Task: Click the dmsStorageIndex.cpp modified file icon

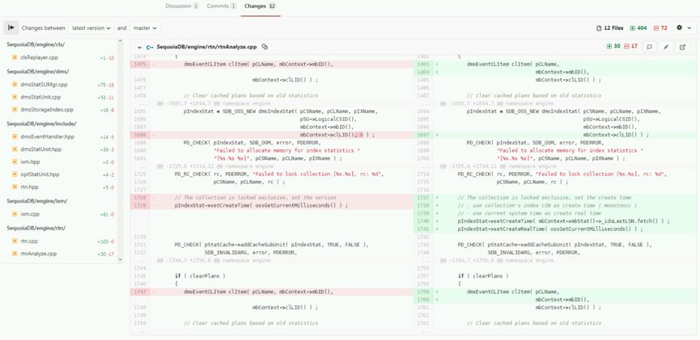Action: (15, 109)
